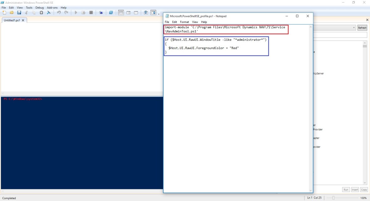Screen dimensions: 370x201
Task: Click the New script icon
Action: (x=4, y=13)
